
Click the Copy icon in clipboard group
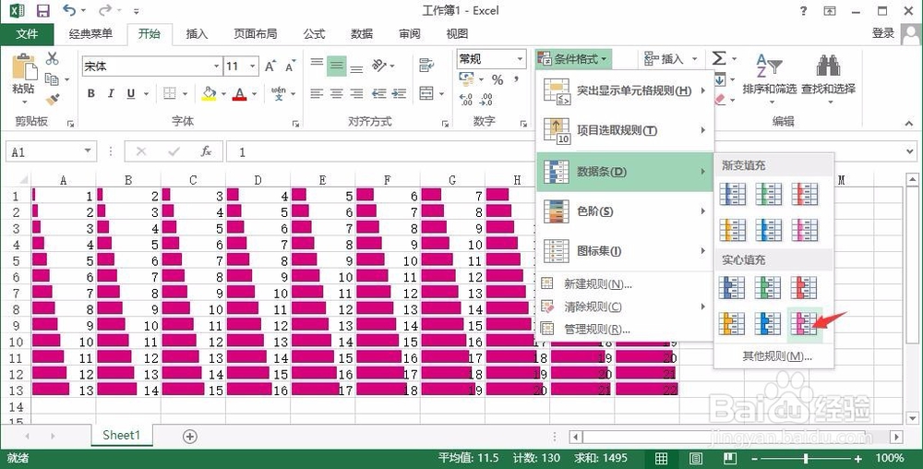coord(53,78)
